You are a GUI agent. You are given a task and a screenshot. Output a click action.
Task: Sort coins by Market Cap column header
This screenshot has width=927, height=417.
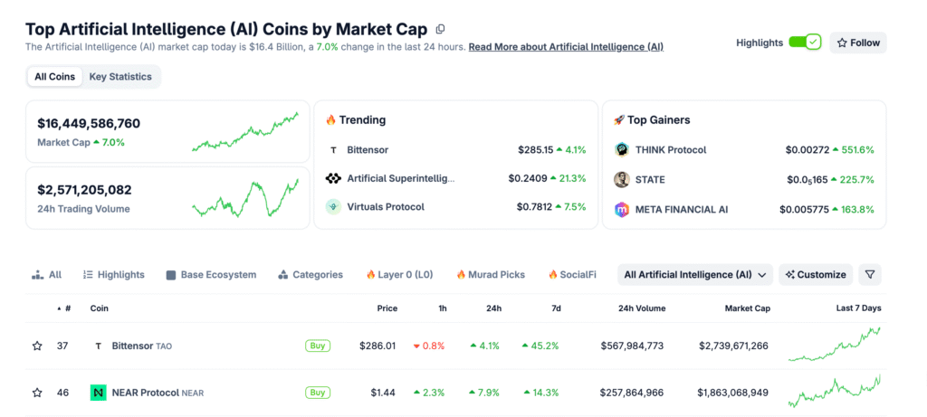(747, 308)
